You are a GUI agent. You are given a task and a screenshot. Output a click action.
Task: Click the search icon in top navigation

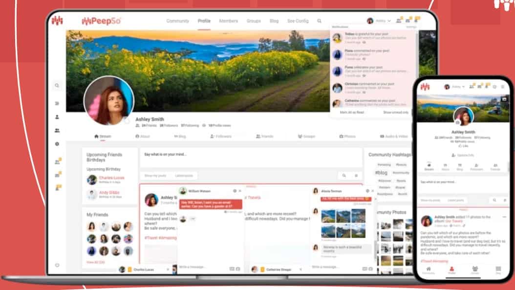320,21
